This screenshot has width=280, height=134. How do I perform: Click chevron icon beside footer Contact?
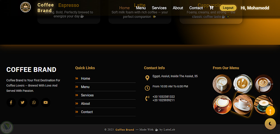click(x=77, y=112)
